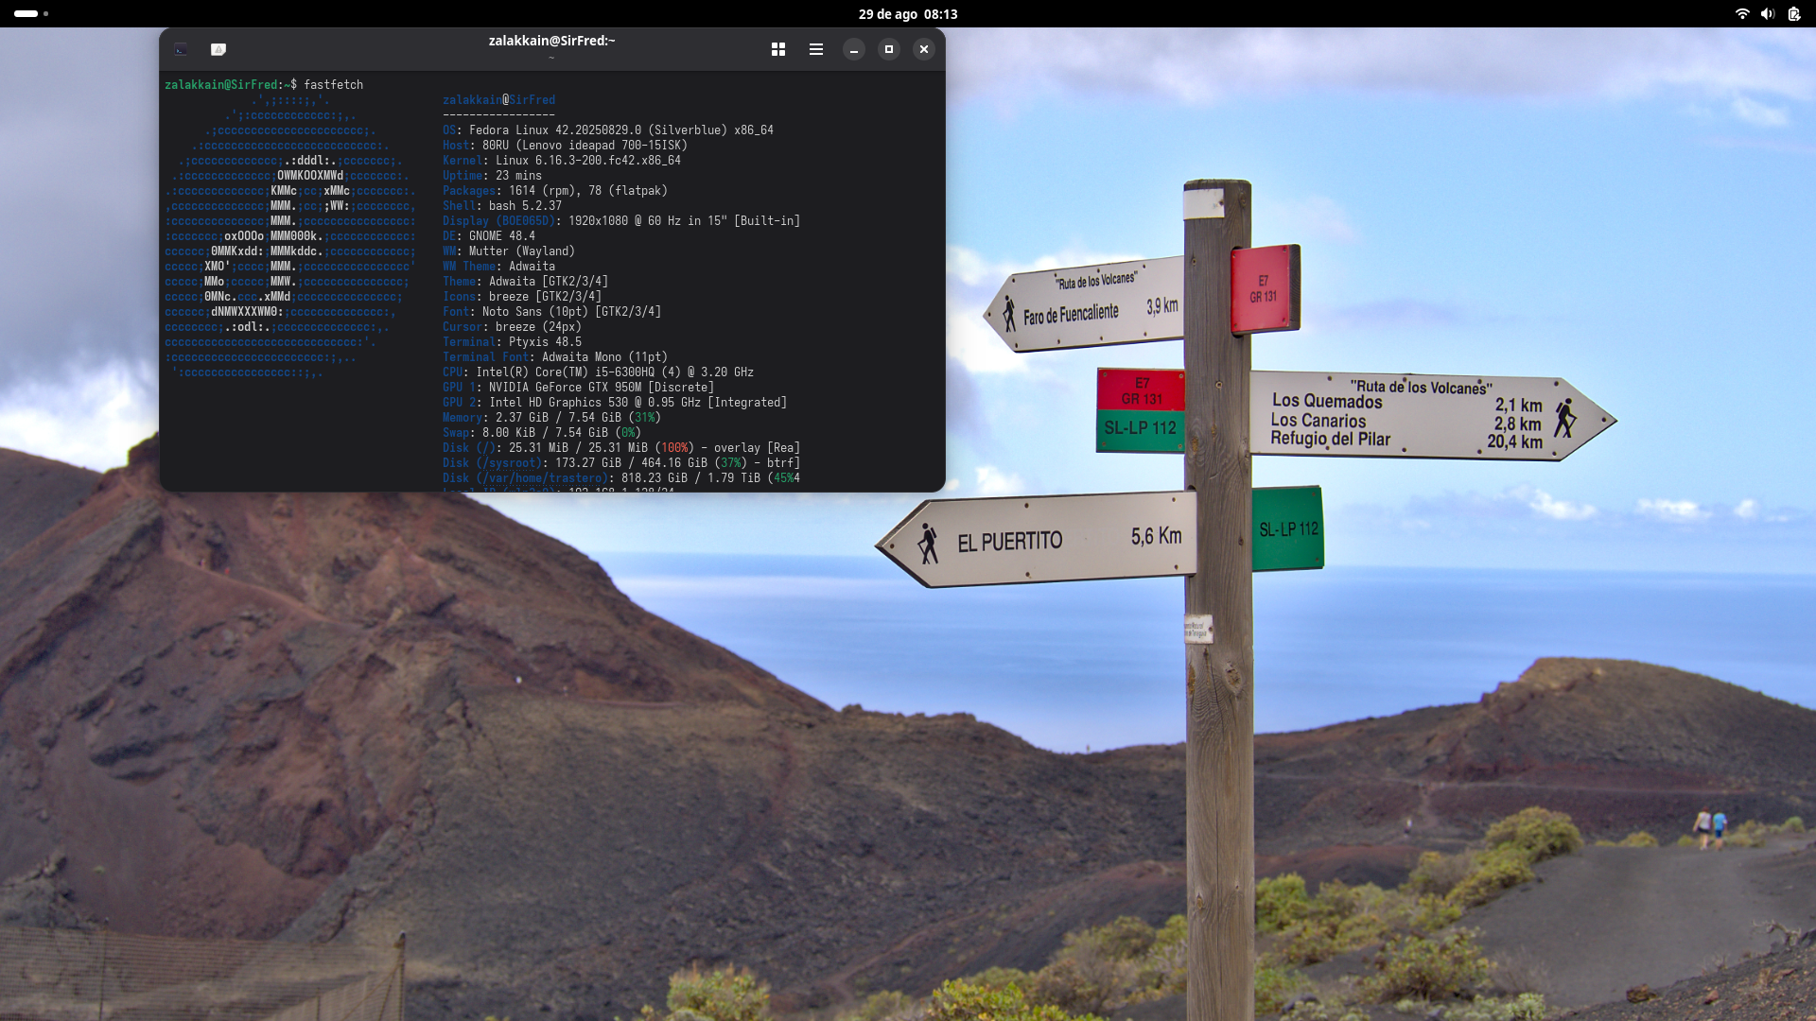Click the Fedora ASCII logo in terminal
The image size is (1816, 1021).
[289, 235]
